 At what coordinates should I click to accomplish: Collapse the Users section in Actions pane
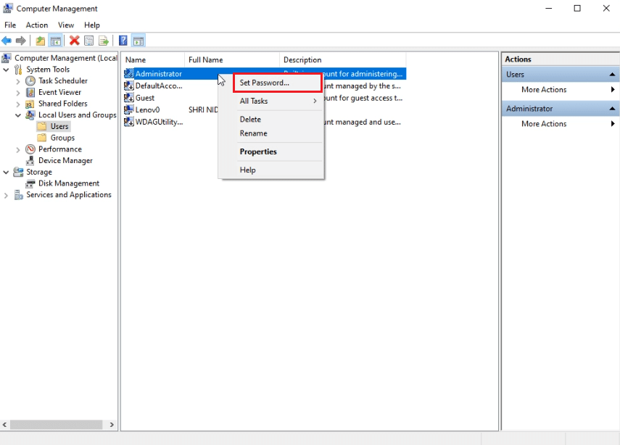coord(612,75)
